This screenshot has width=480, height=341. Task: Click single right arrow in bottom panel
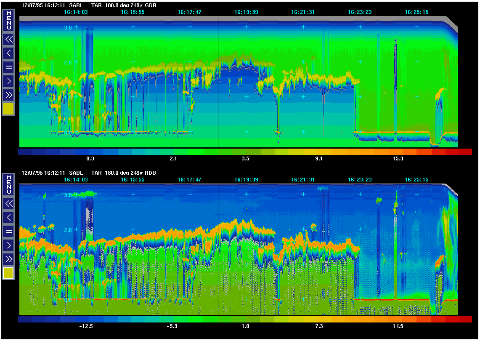pyautogui.click(x=8, y=245)
